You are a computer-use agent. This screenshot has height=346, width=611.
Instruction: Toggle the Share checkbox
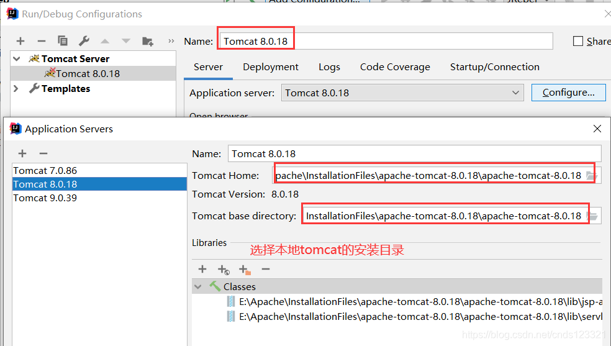point(578,41)
